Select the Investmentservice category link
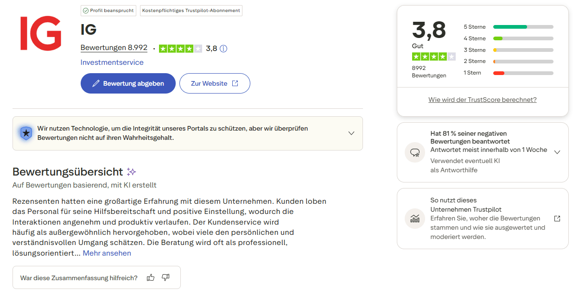Image resolution: width=579 pixels, height=295 pixels. 111,62
